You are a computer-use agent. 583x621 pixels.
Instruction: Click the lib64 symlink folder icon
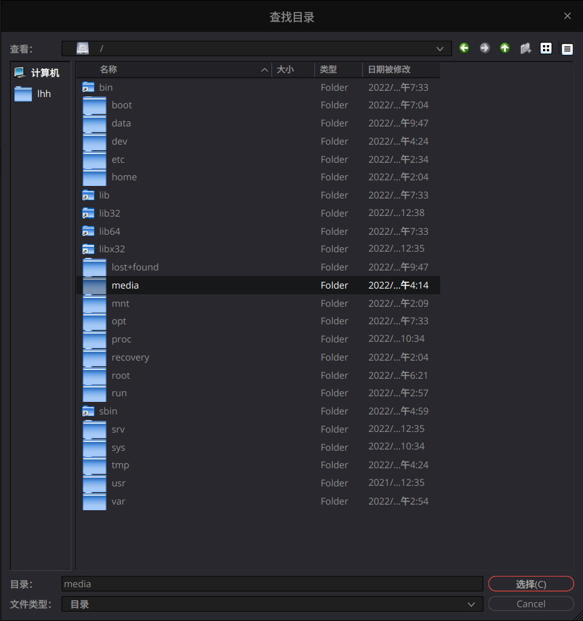point(88,231)
